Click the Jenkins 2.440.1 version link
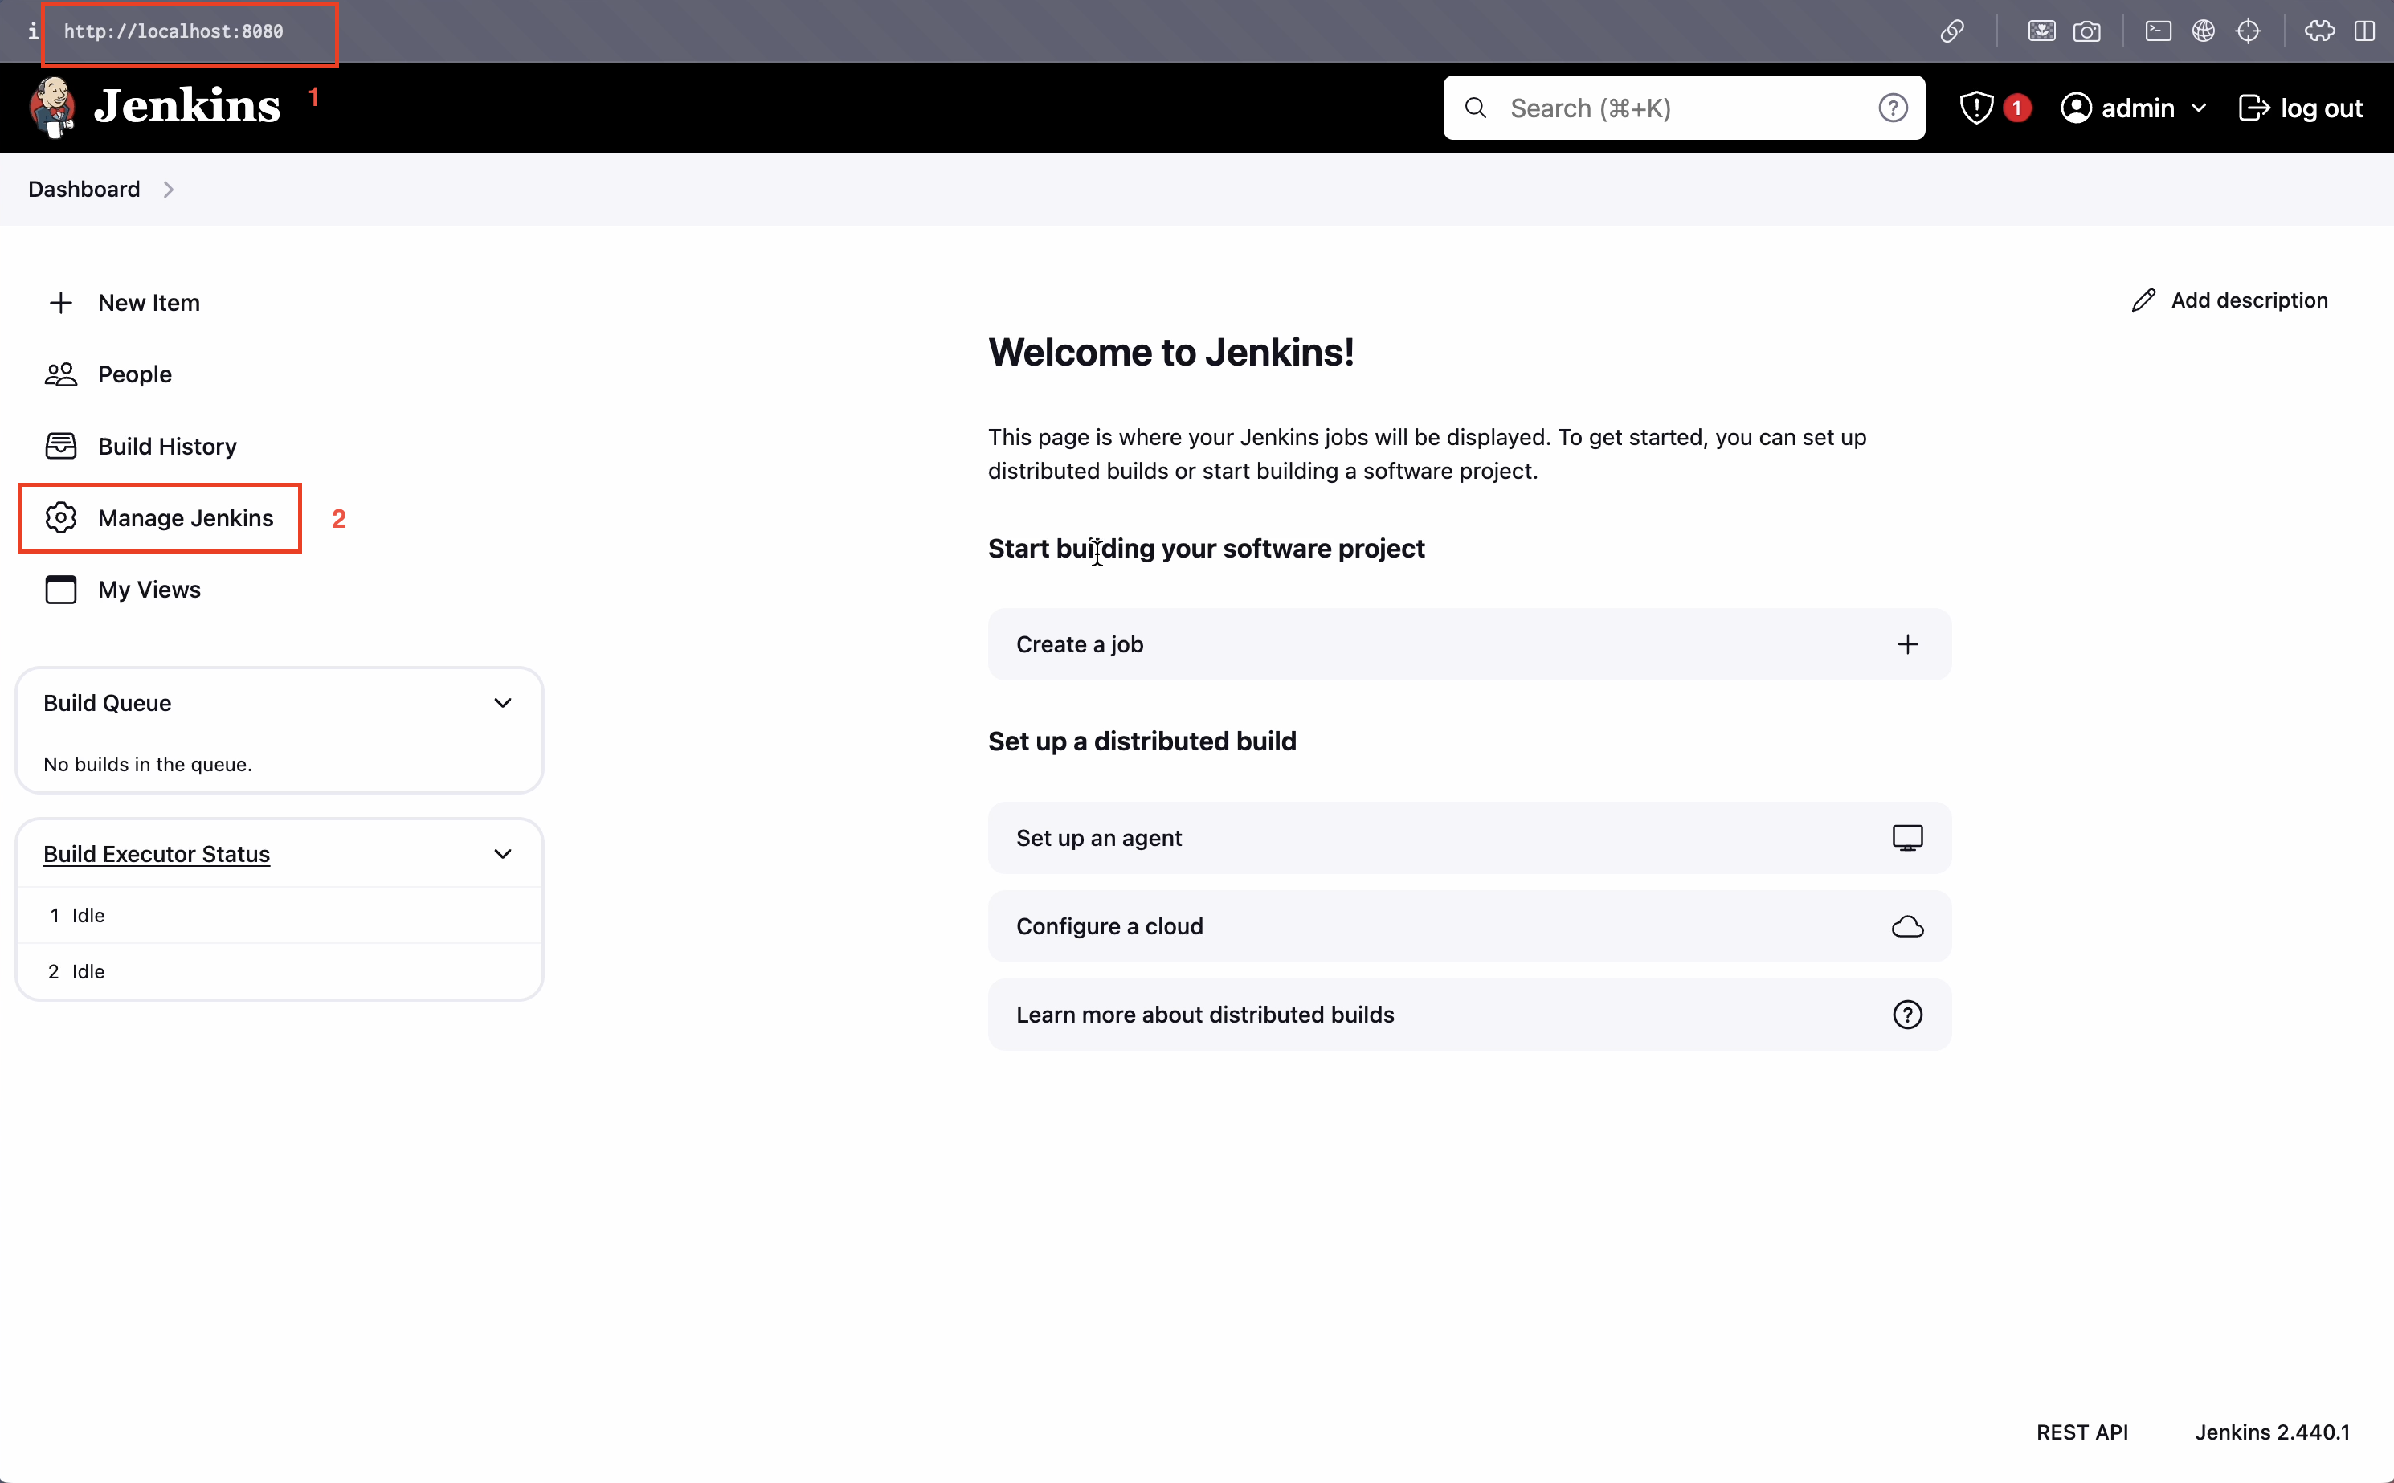 pos(2271,1432)
